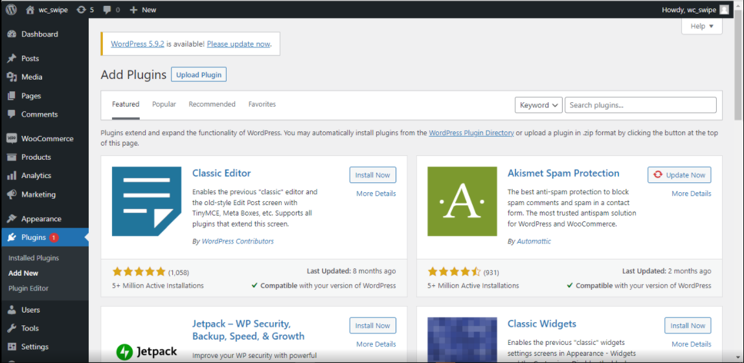Click the Upload Plugin button
Screen dimensions: 744x363
coord(199,75)
